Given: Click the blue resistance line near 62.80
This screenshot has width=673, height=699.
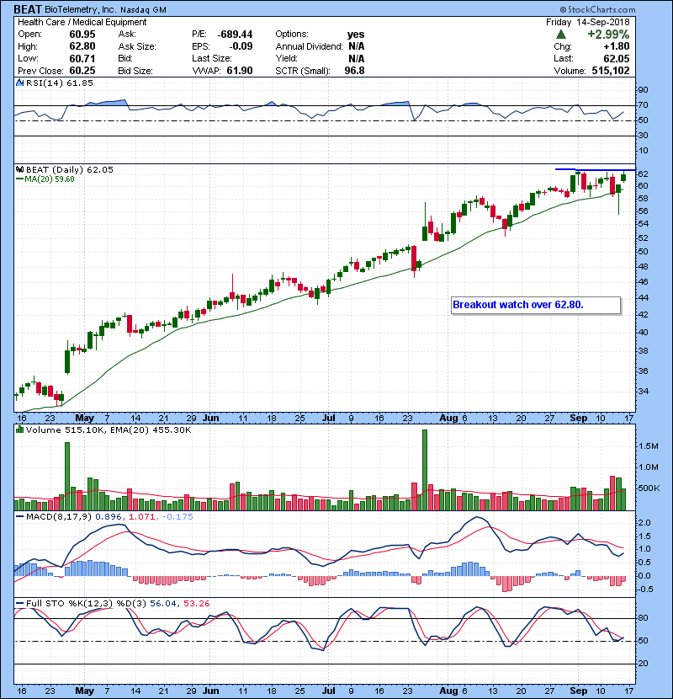Looking at the screenshot, I should tap(595, 169).
